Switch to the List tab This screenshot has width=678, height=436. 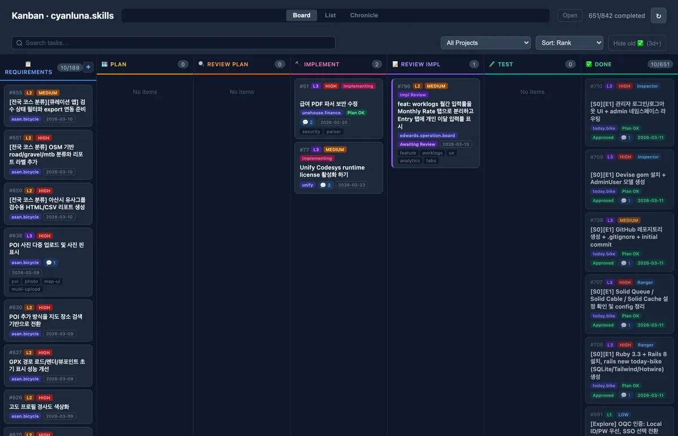click(x=330, y=15)
